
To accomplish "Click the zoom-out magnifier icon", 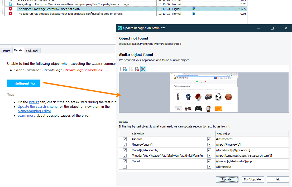I will (x=131, y=69).
